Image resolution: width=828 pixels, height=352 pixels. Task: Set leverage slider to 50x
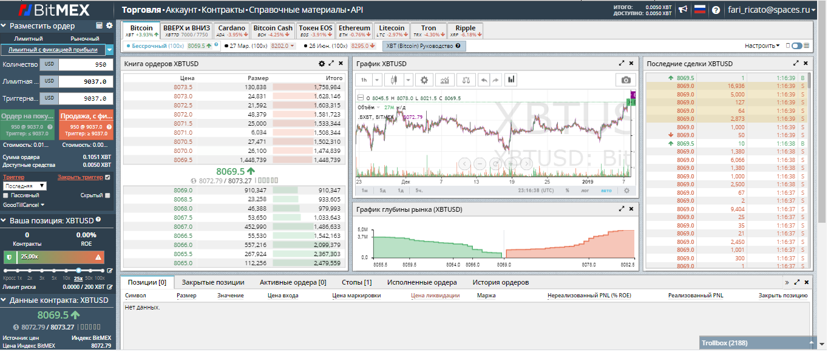tap(89, 271)
